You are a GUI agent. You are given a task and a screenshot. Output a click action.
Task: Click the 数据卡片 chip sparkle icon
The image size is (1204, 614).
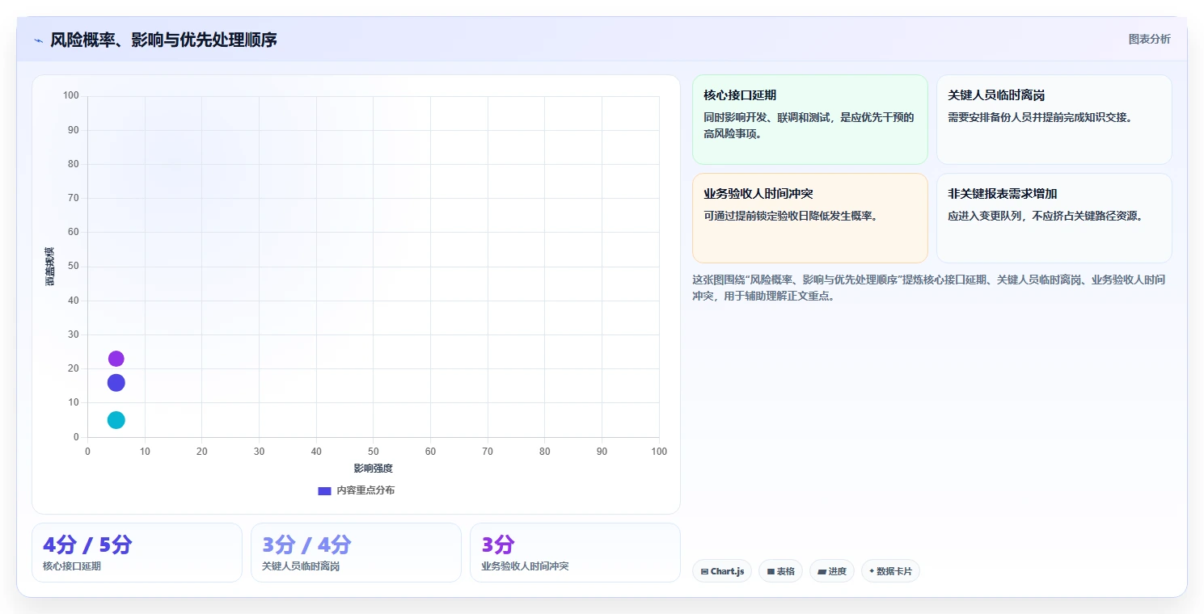[872, 571]
